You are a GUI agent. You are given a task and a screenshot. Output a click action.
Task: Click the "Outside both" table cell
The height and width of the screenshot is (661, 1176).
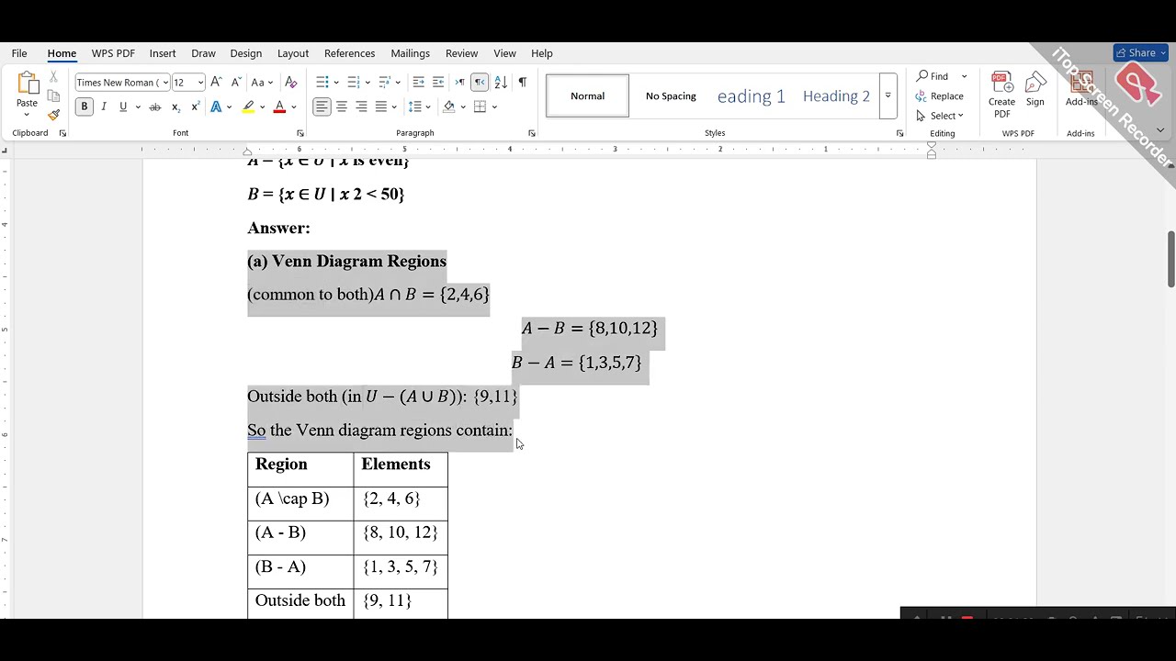(300, 600)
